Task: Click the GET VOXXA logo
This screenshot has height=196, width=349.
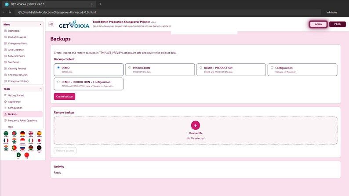Action: click(74, 25)
